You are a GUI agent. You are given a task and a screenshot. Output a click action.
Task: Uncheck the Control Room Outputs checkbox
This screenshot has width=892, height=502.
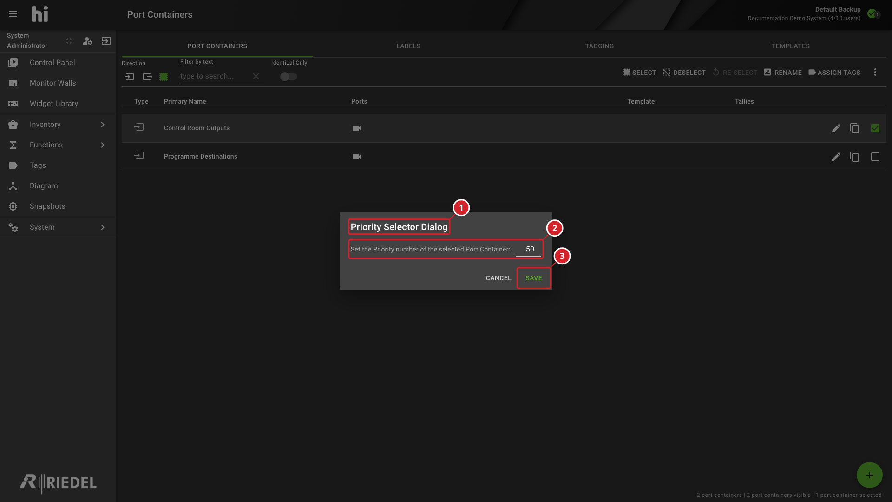(x=875, y=128)
